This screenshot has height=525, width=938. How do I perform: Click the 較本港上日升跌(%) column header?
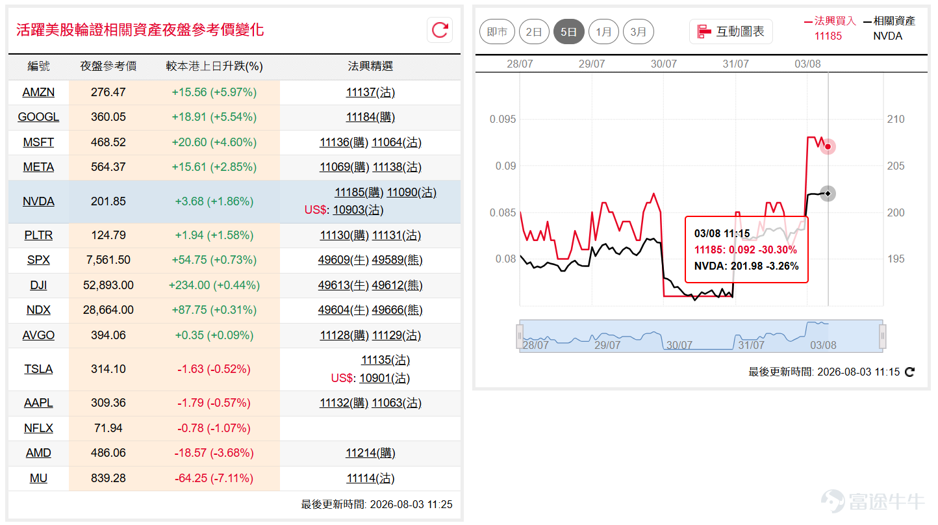214,66
